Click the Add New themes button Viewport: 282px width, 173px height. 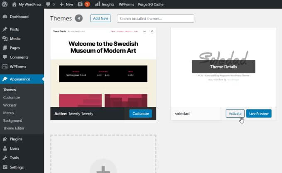click(x=100, y=18)
